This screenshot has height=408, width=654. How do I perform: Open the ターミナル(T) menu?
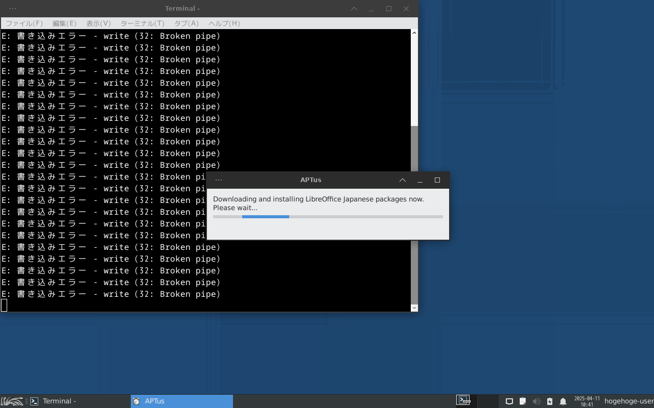(143, 23)
